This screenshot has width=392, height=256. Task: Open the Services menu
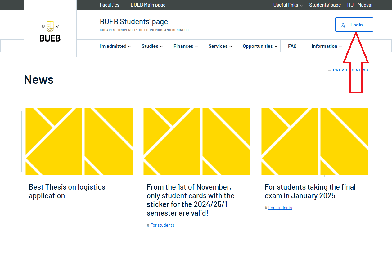(220, 46)
